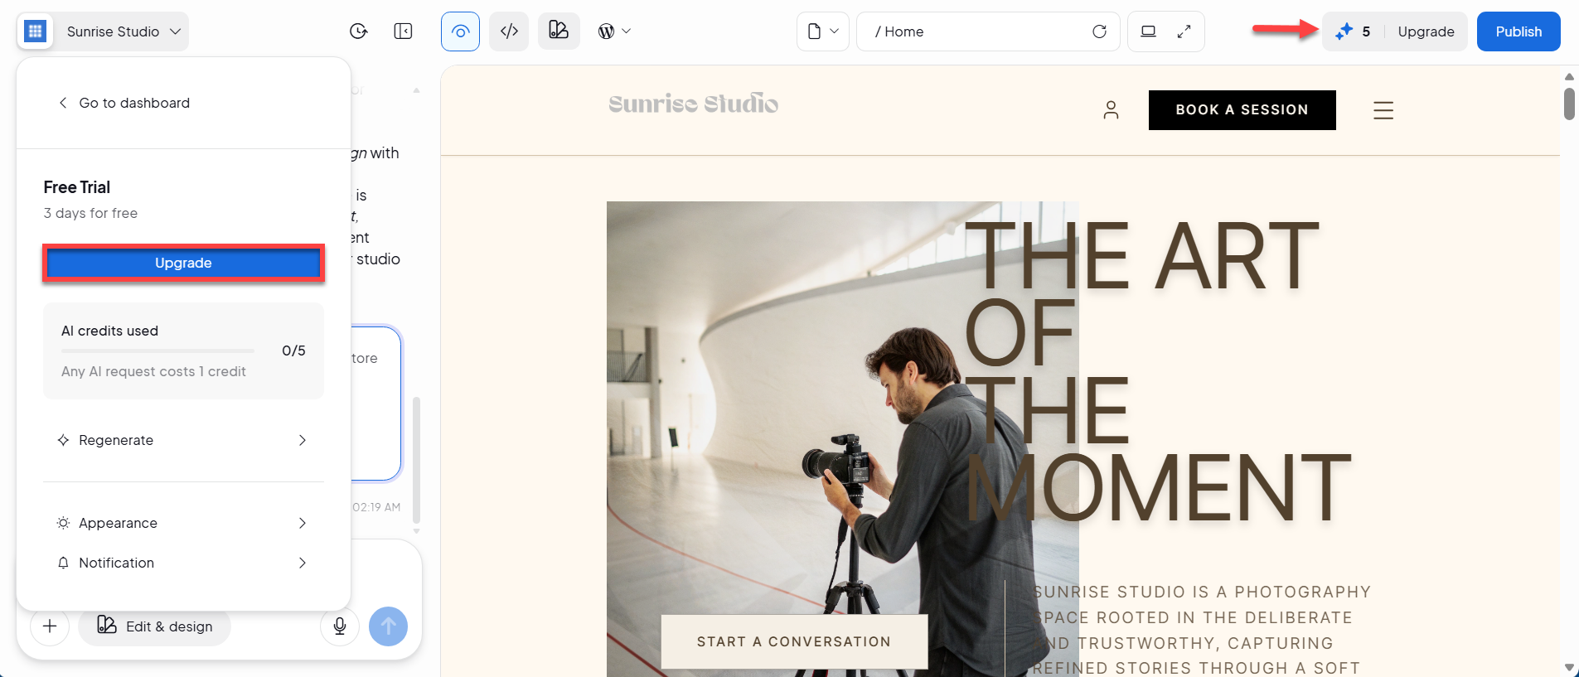Open the Appearance submenu
1579x677 pixels.
click(183, 523)
